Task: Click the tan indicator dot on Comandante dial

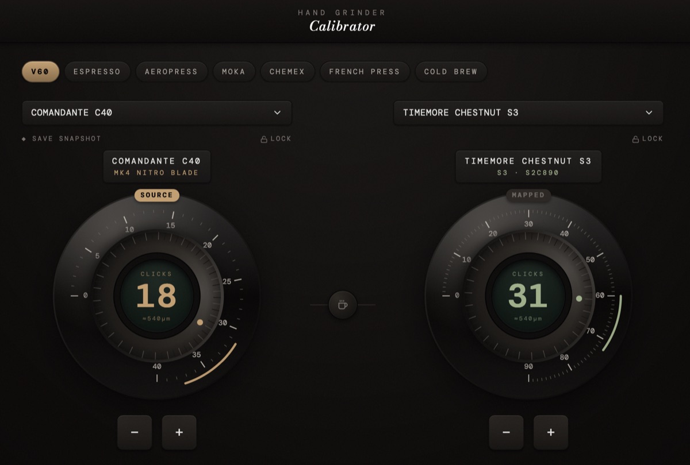Action: (x=200, y=322)
